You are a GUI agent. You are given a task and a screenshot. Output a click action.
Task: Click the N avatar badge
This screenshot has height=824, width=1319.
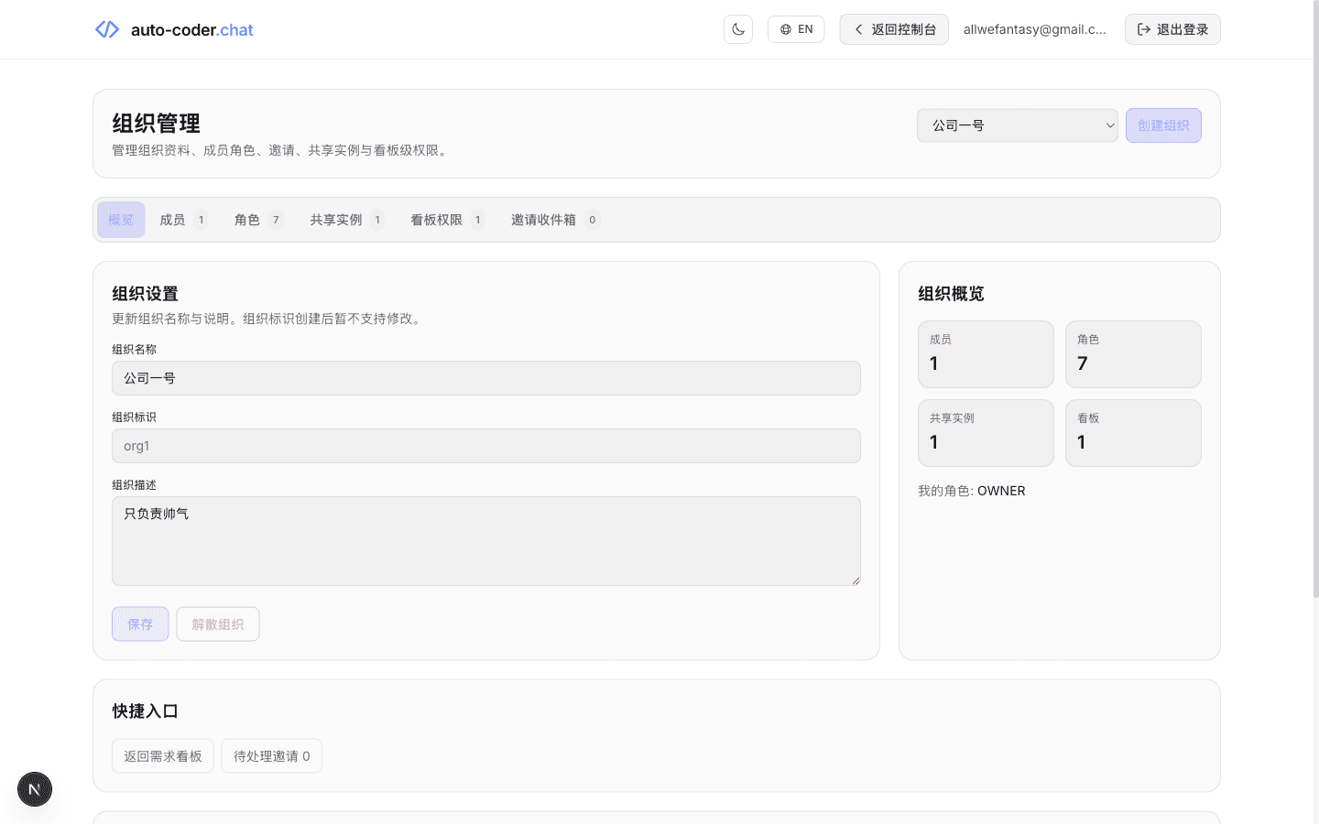[x=34, y=788]
